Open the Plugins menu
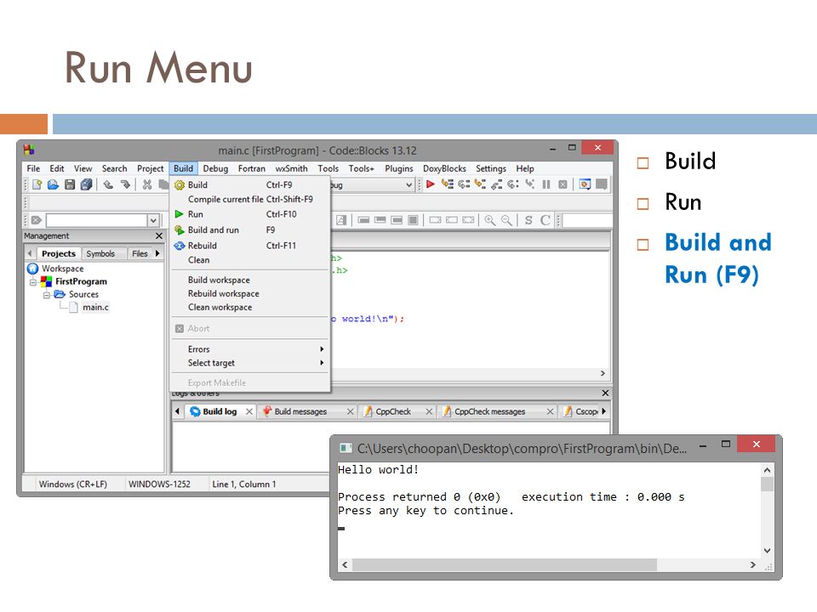817x612 pixels. [399, 168]
